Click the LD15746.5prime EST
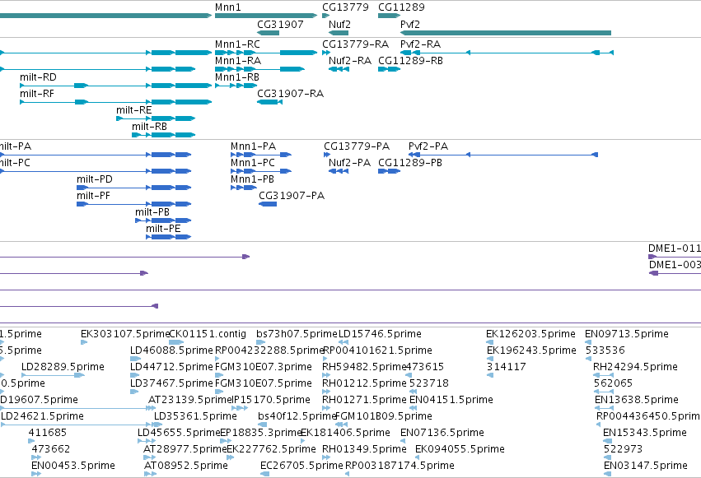 (343, 342)
